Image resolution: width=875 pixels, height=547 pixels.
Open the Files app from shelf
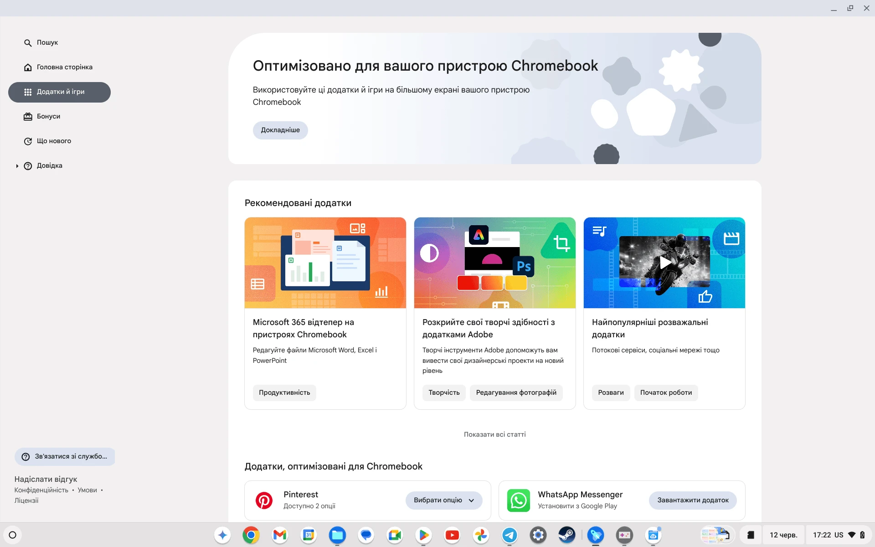pyautogui.click(x=337, y=535)
